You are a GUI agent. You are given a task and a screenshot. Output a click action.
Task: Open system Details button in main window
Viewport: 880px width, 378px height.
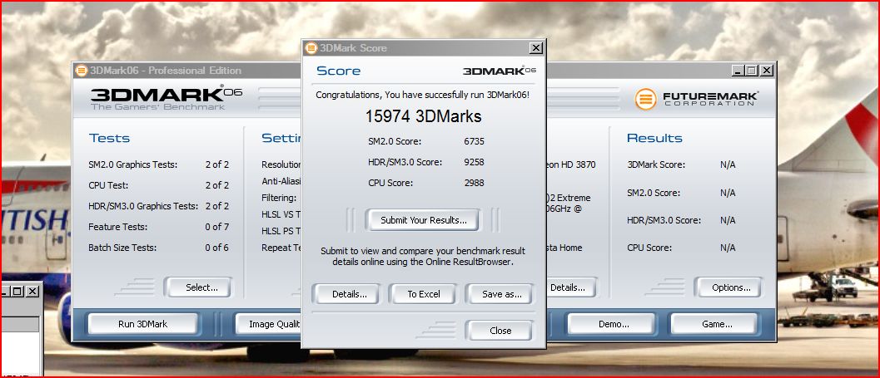coord(570,287)
